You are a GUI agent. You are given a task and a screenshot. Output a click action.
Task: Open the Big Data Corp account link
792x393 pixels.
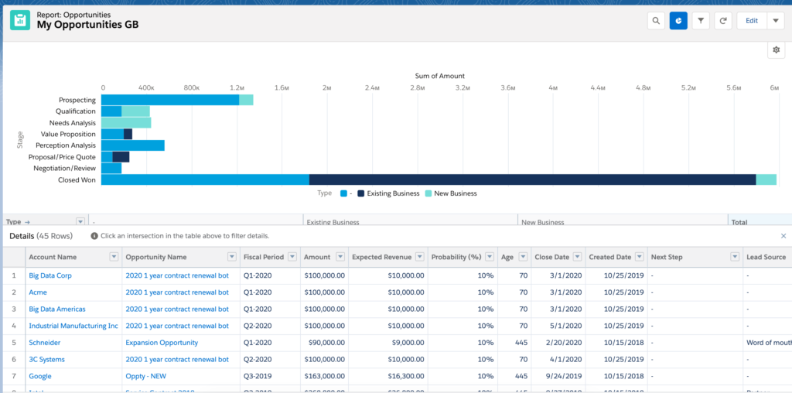pyautogui.click(x=50, y=276)
